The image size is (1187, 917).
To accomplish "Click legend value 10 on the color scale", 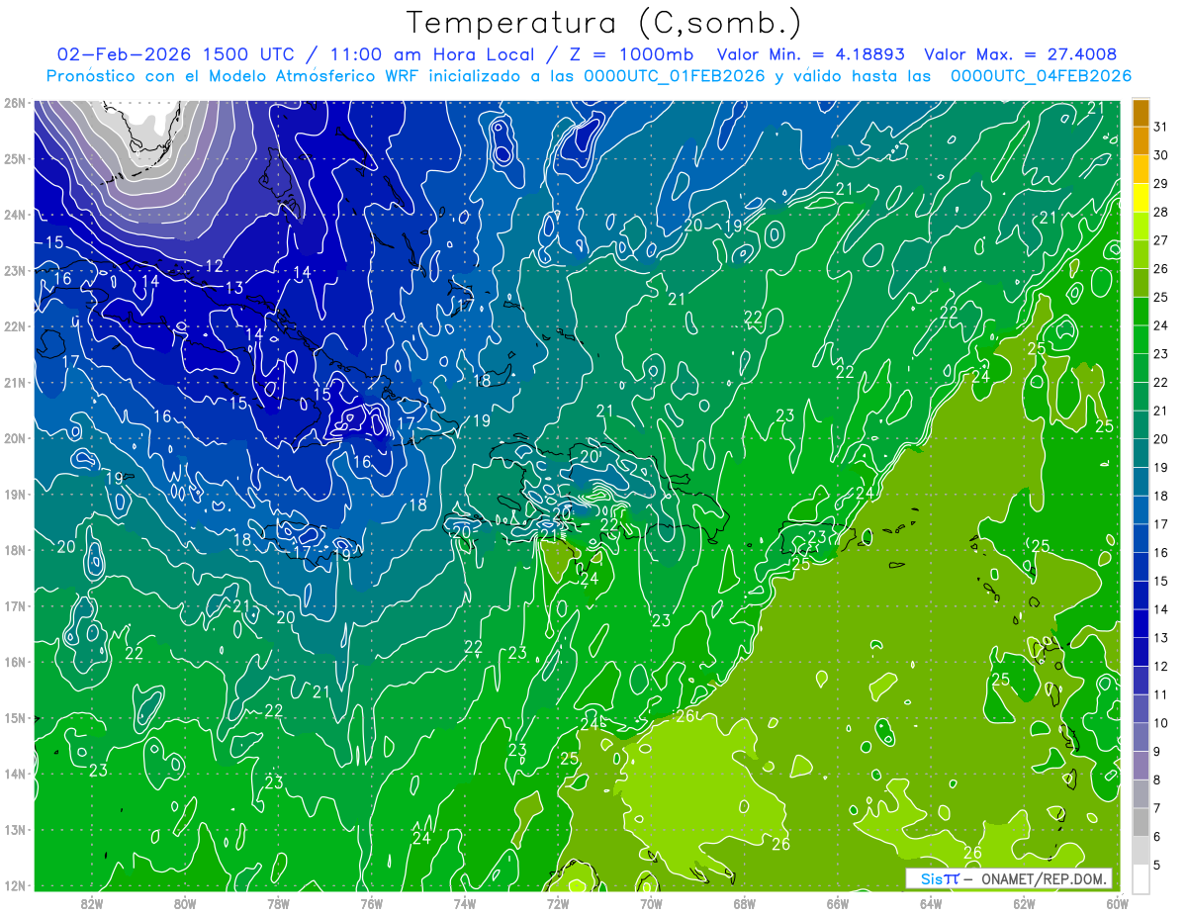I will point(1161,723).
